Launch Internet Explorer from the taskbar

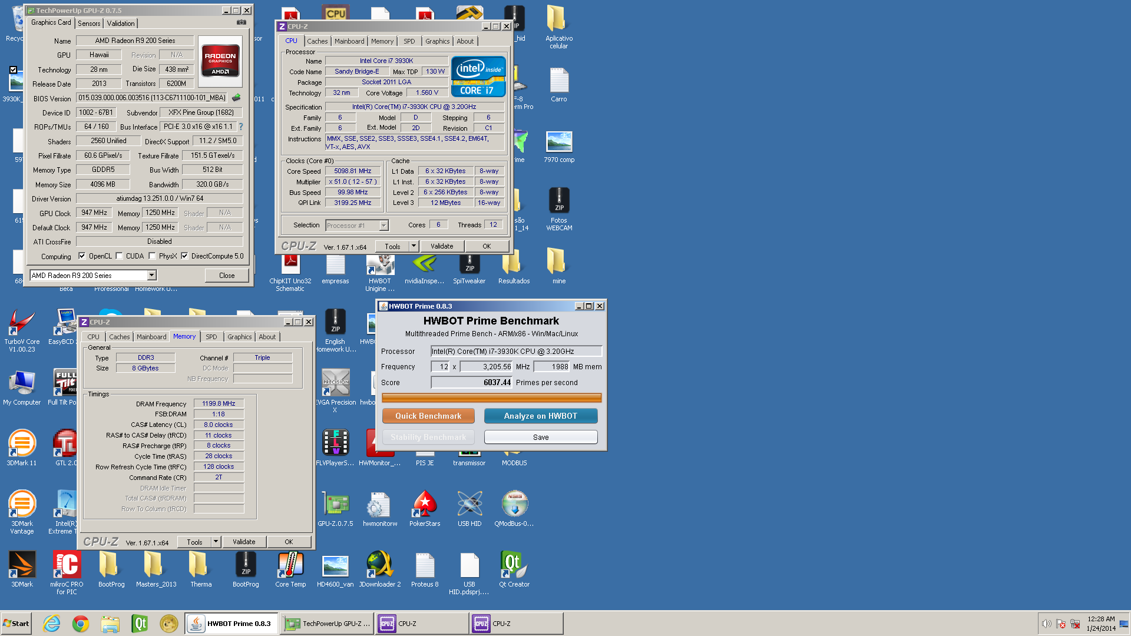coord(52,624)
